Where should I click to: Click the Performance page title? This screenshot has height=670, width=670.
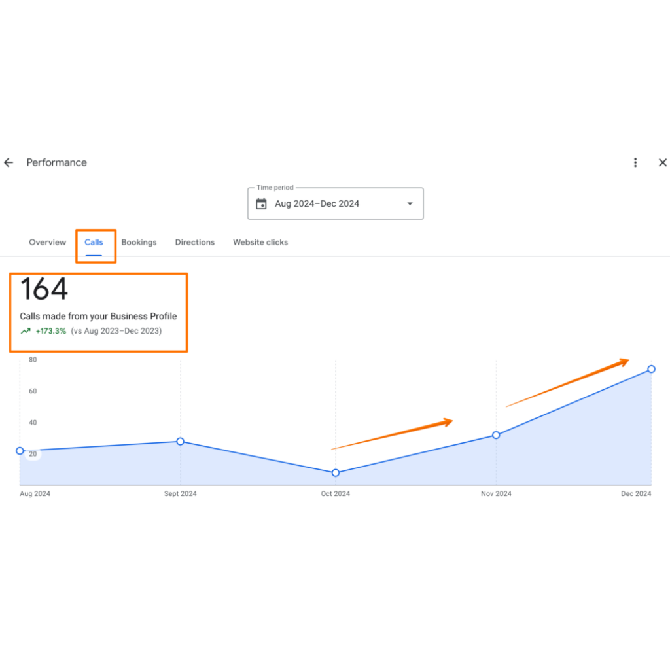pyautogui.click(x=56, y=162)
